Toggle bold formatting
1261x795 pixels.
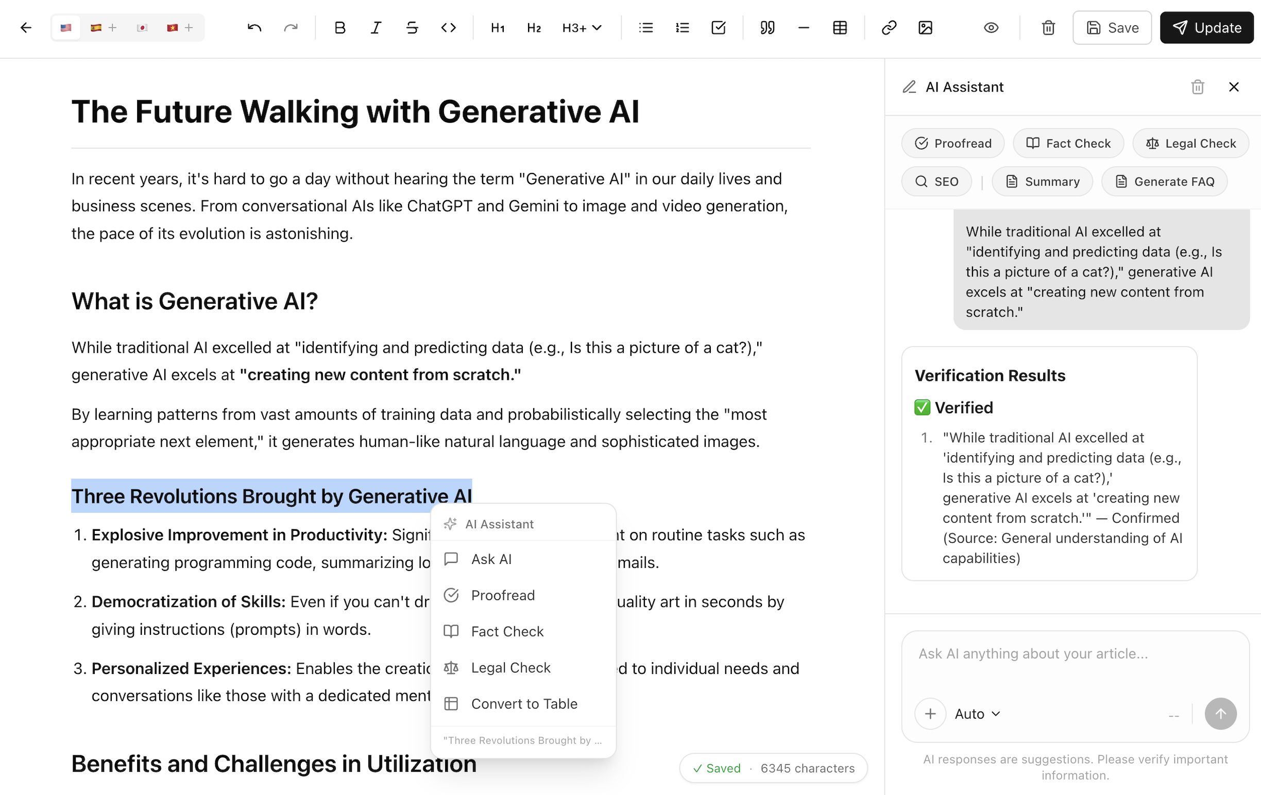[x=340, y=28]
